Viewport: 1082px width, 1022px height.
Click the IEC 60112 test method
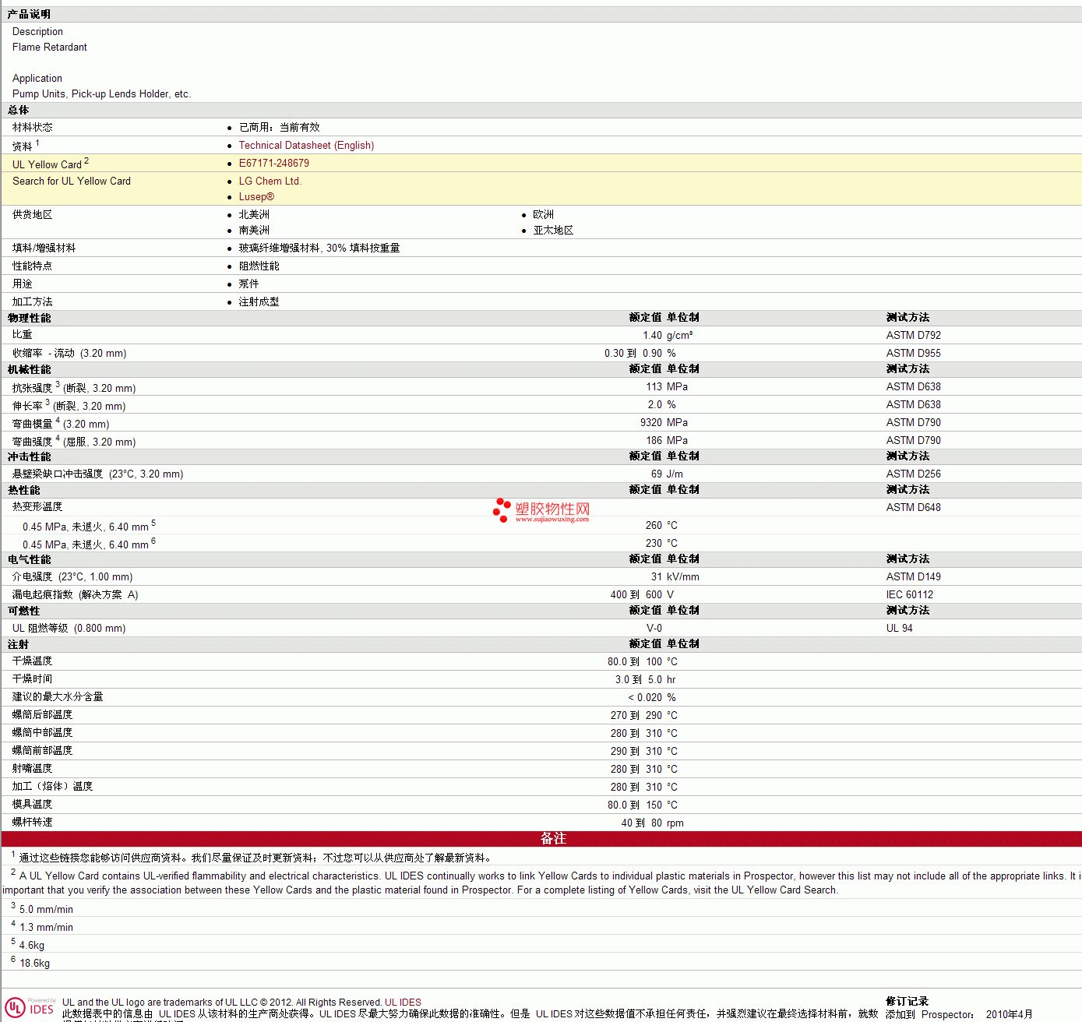coord(910,595)
